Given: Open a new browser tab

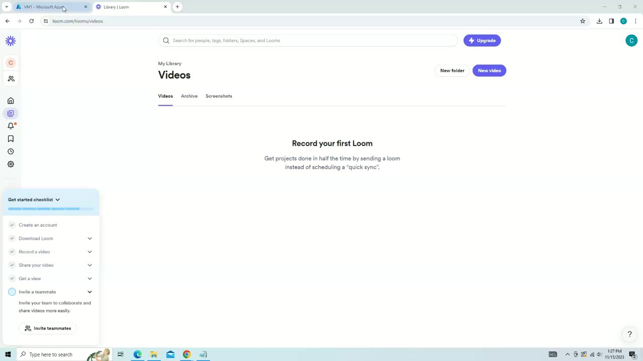Looking at the screenshot, I should tap(177, 7).
